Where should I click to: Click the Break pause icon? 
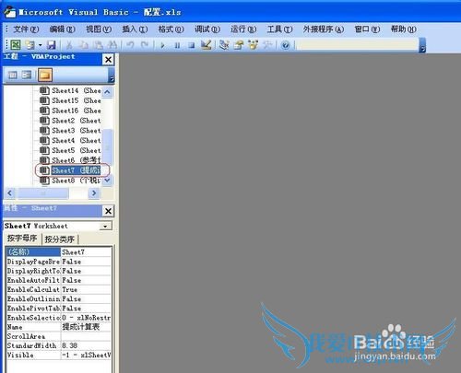177,45
